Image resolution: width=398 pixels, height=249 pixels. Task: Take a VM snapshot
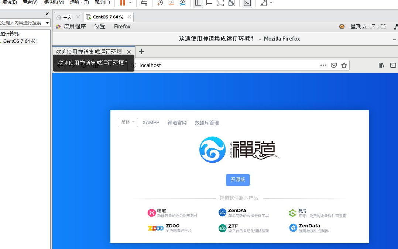pyautogui.click(x=160, y=3)
